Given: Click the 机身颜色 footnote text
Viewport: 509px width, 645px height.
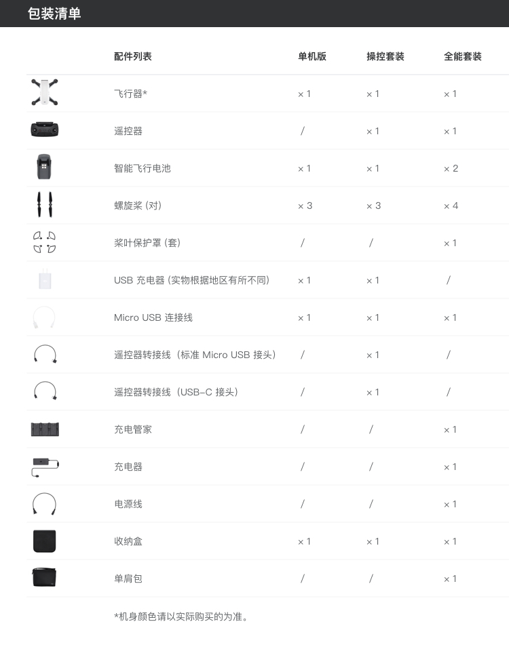Looking at the screenshot, I should click(x=181, y=617).
